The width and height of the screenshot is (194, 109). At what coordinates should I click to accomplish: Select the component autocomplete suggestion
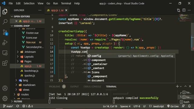click(131, 60)
